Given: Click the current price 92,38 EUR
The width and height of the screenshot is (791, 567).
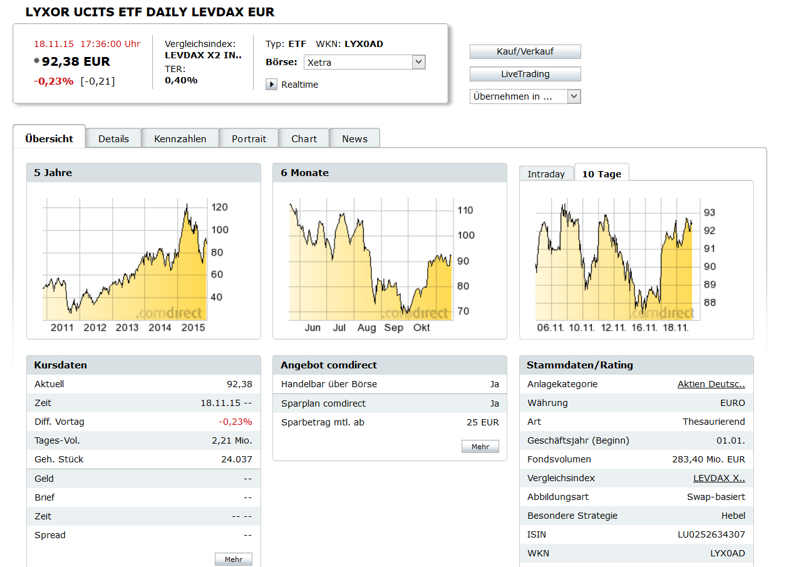Looking at the screenshot, I should point(76,61).
